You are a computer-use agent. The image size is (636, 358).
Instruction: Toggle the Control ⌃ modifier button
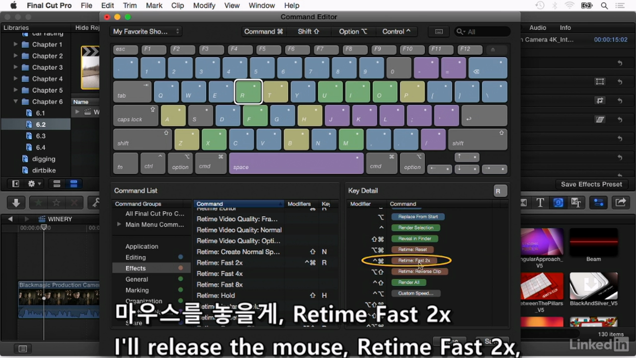point(396,31)
